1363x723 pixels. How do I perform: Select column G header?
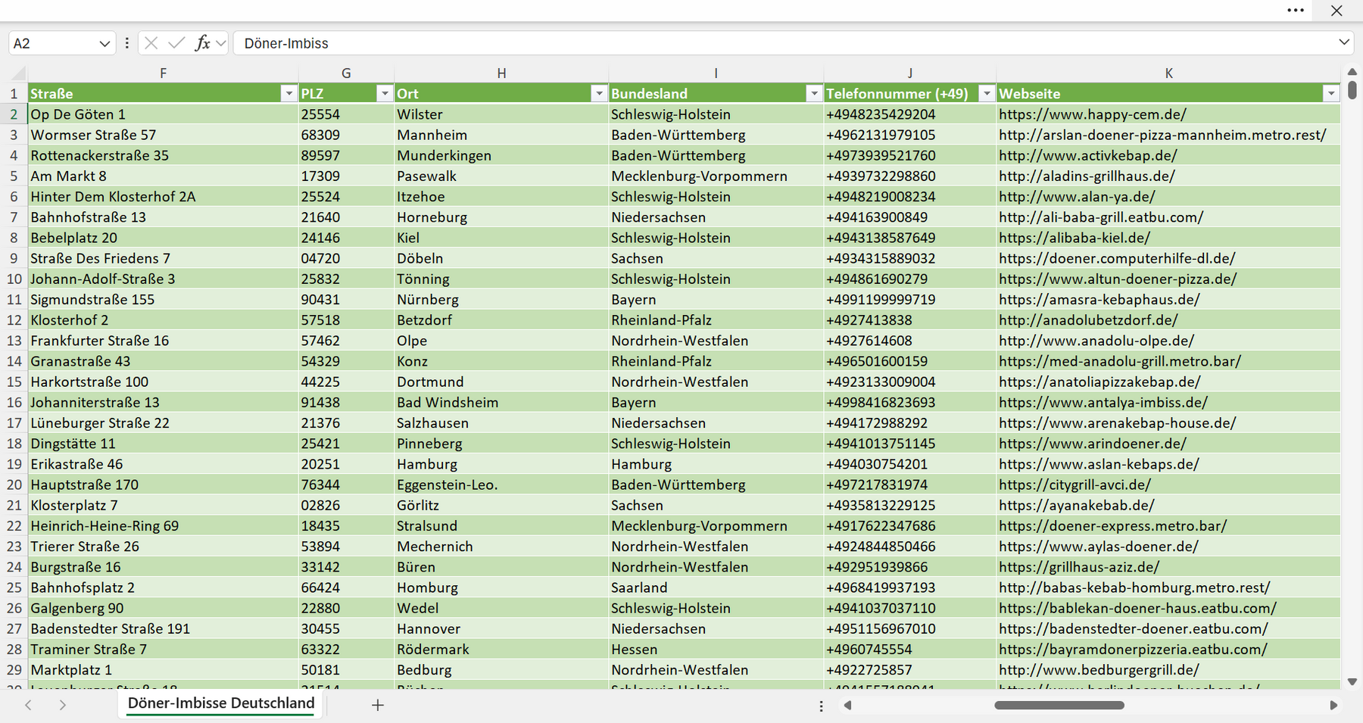click(x=346, y=73)
